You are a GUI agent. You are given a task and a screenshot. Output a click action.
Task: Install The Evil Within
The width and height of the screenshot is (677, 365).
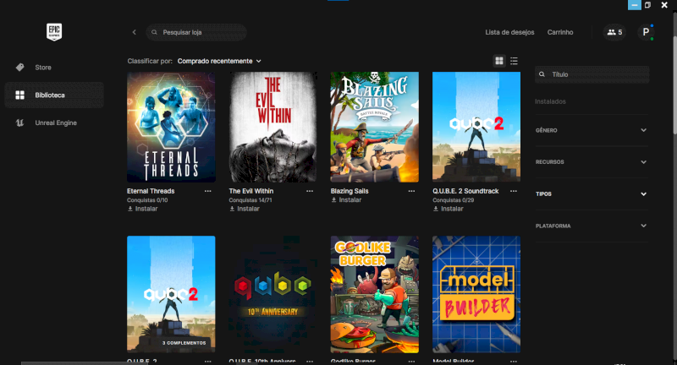pos(245,209)
